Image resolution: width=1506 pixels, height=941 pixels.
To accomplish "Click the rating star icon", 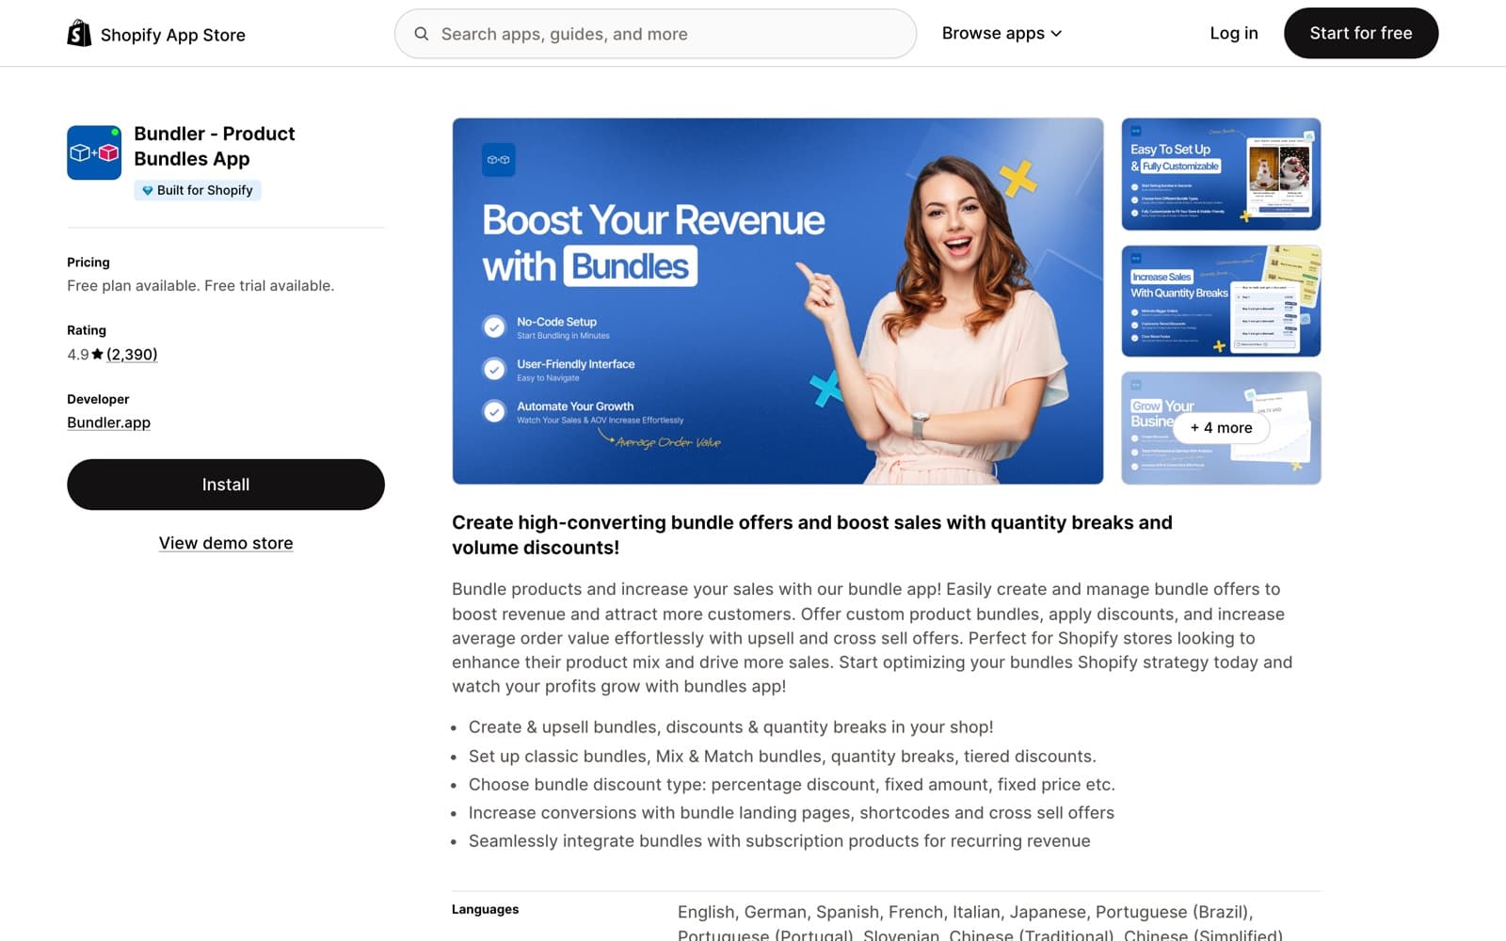I will tap(98, 355).
